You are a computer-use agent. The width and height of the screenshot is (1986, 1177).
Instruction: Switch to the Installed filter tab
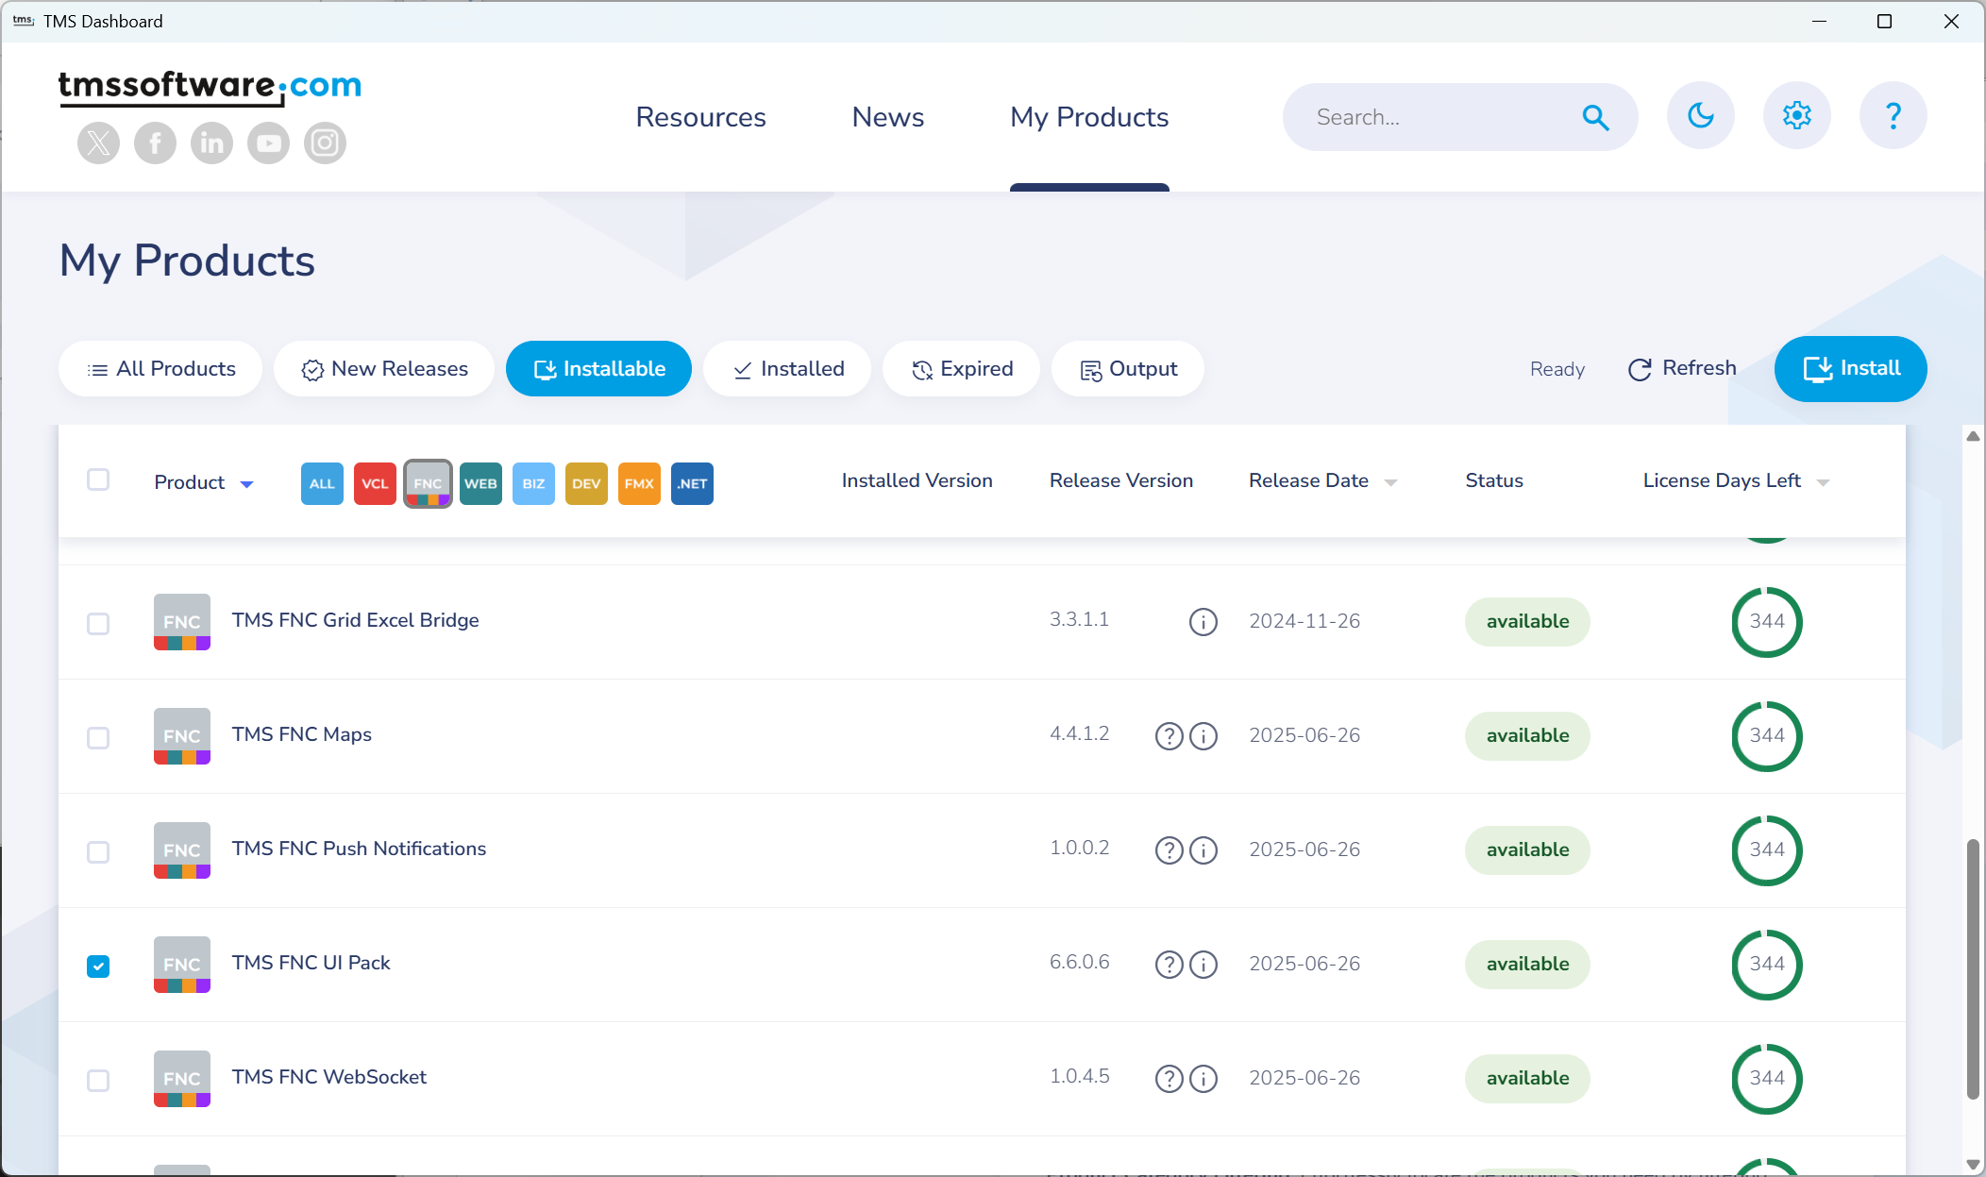[787, 369]
